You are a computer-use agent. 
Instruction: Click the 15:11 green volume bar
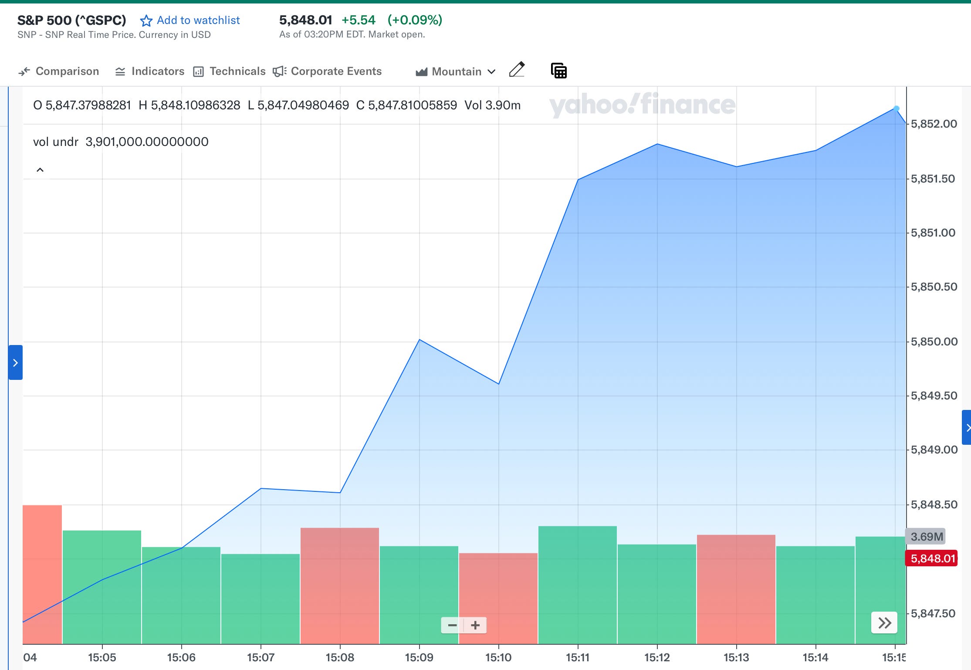[578, 585]
